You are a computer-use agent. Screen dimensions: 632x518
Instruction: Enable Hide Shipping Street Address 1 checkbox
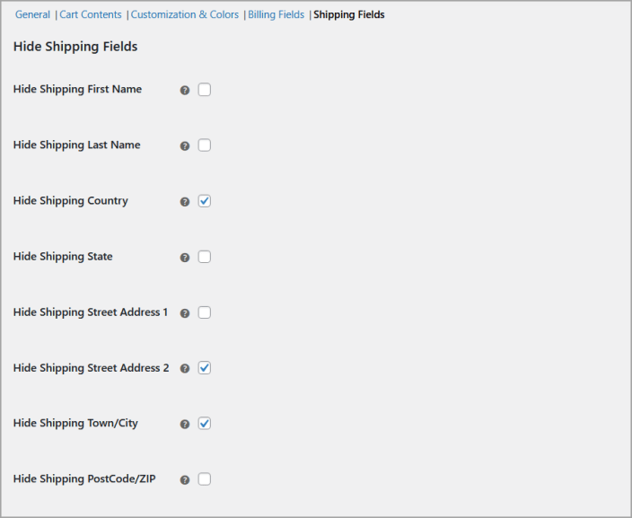pyautogui.click(x=205, y=312)
